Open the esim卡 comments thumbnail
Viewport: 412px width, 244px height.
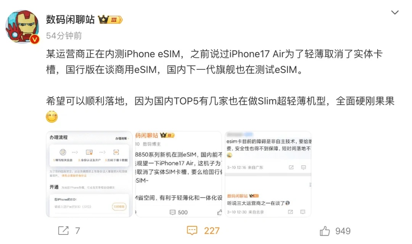[268, 174]
